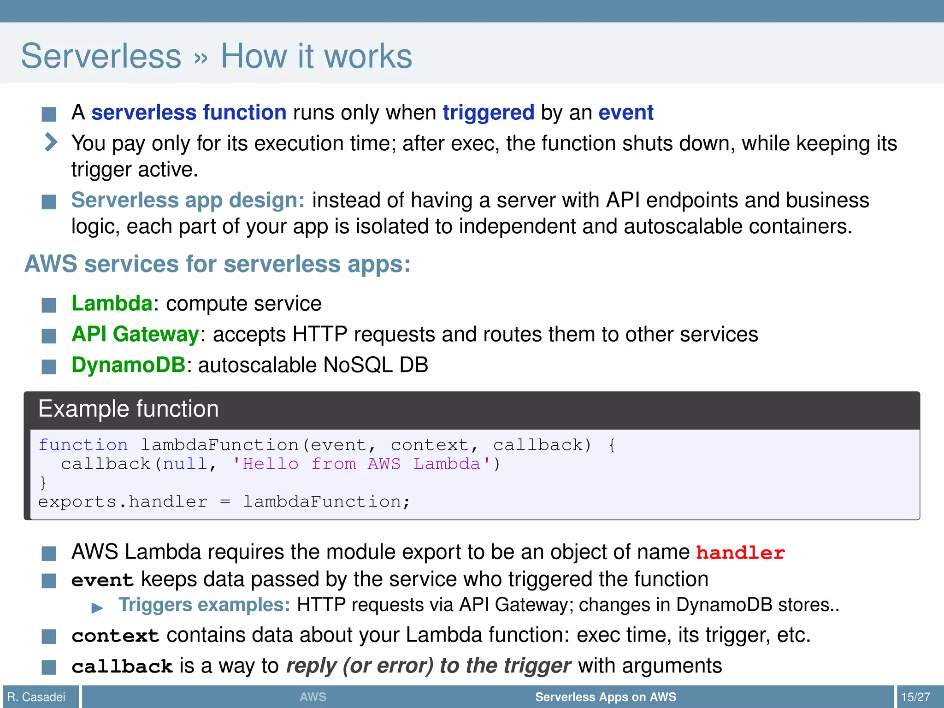Image resolution: width=944 pixels, height=708 pixels.
Task: Click the green word 'DynamoDB'
Action: coord(129,365)
